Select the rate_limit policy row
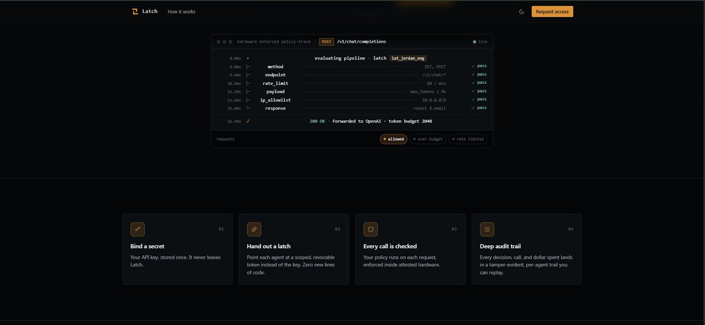The height and width of the screenshot is (325, 705). pos(352,83)
